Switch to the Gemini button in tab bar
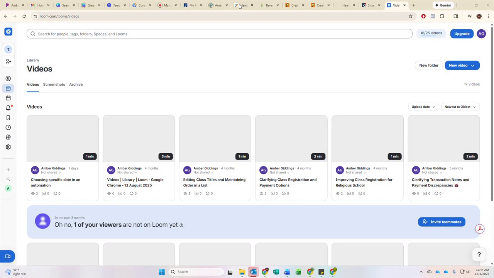The width and height of the screenshot is (494, 278). pos(443,5)
